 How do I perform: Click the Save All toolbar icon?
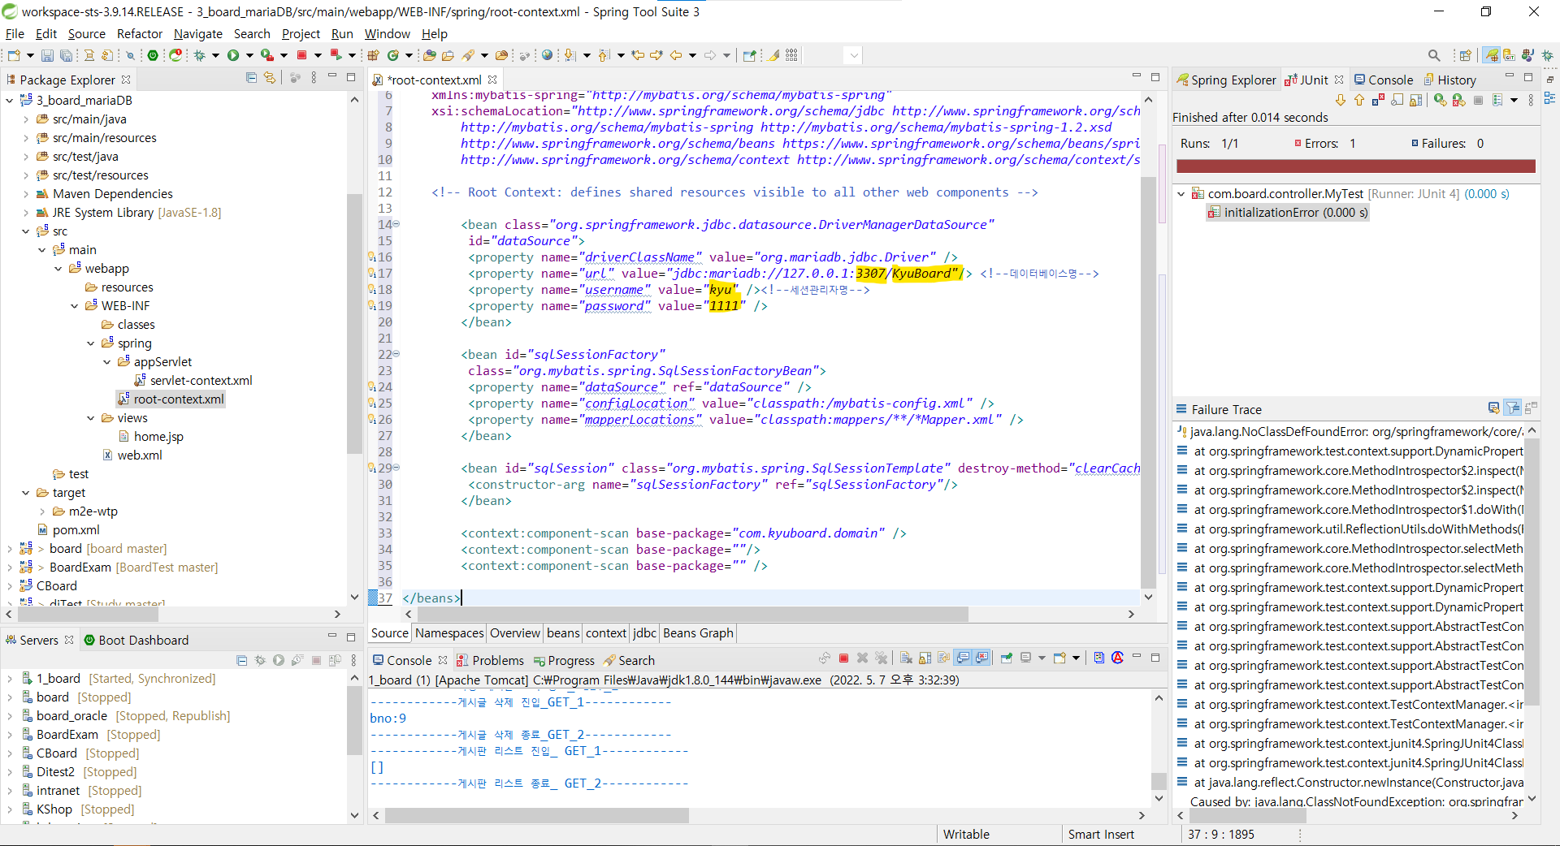66,55
